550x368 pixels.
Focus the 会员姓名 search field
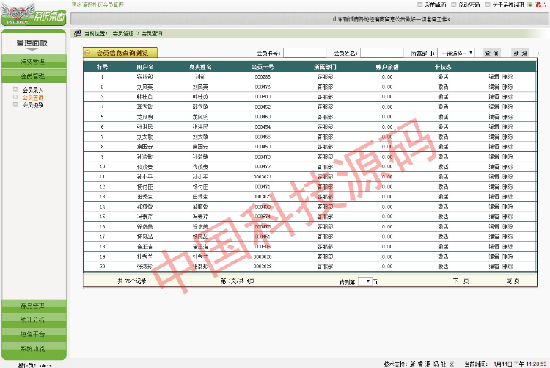click(381, 53)
